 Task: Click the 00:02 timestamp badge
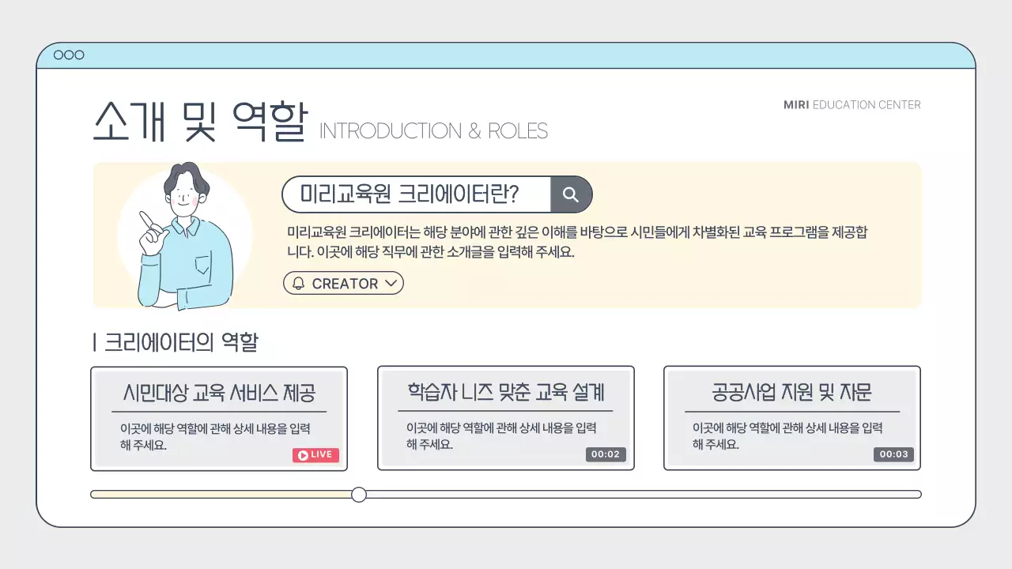click(x=606, y=454)
